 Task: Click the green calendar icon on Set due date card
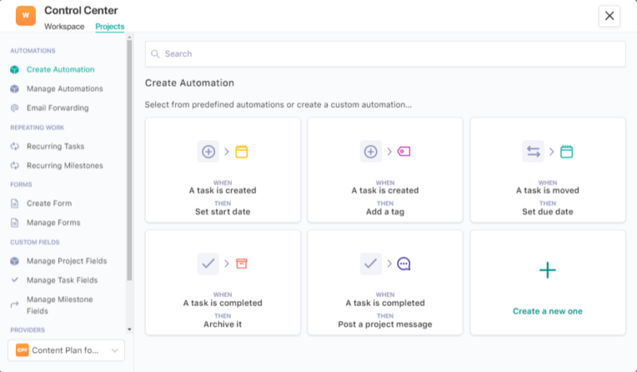566,152
